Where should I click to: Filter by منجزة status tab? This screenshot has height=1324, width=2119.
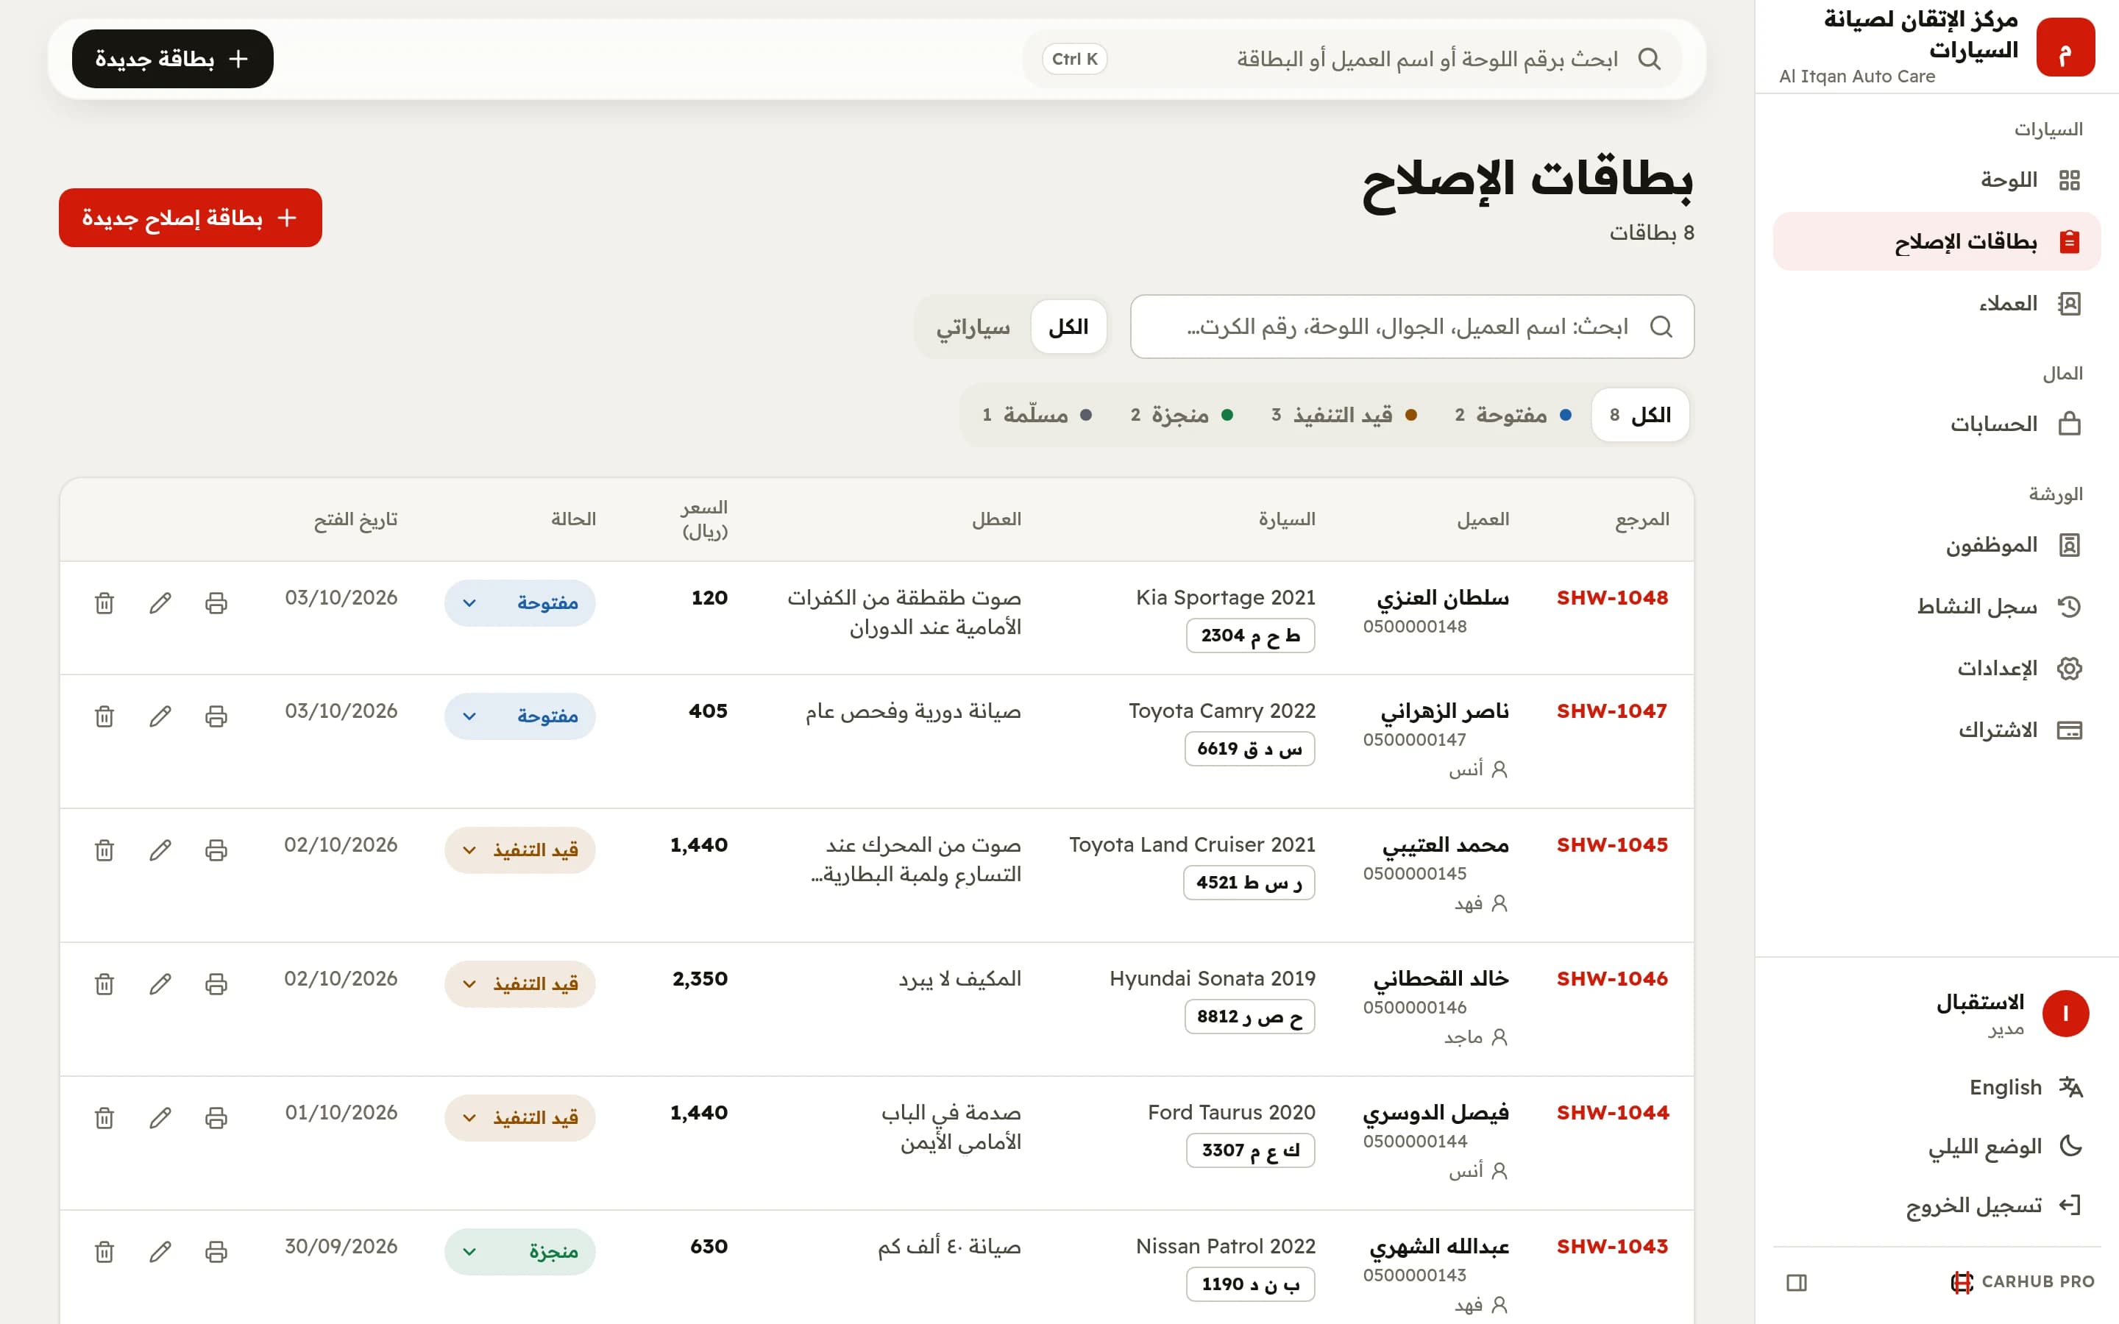[1182, 415]
